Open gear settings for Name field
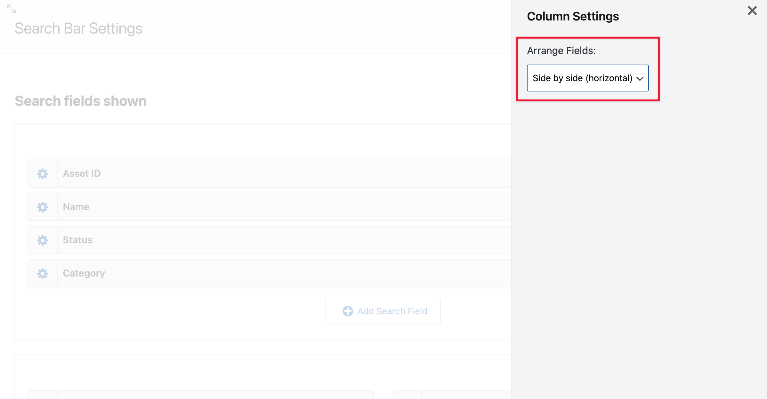This screenshot has width=767, height=399. coord(43,207)
